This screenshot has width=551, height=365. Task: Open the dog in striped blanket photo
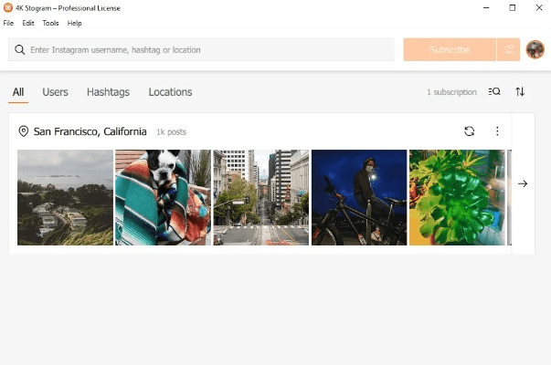click(163, 198)
